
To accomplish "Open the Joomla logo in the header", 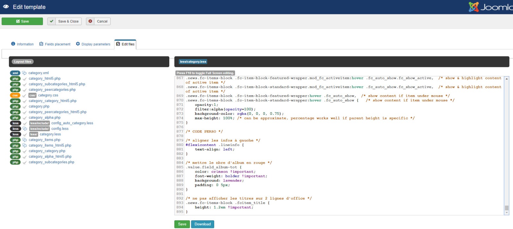I will coord(491,7).
